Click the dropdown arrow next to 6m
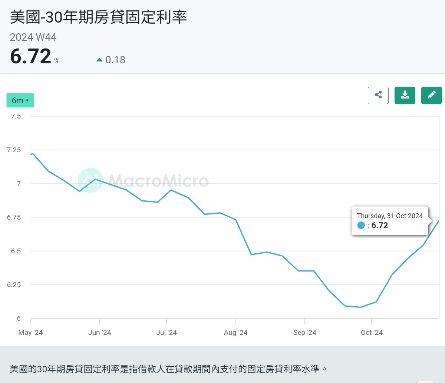The image size is (445, 383). [27, 100]
